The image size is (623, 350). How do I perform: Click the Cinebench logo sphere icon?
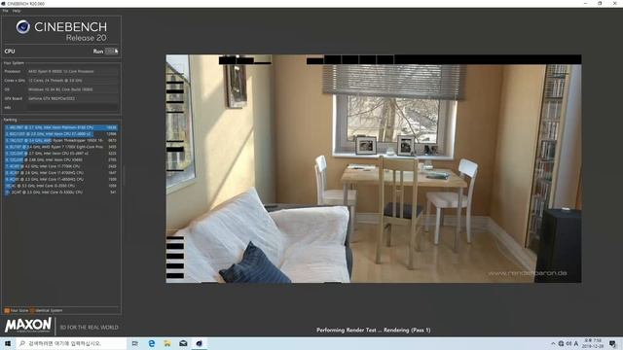[x=23, y=26]
